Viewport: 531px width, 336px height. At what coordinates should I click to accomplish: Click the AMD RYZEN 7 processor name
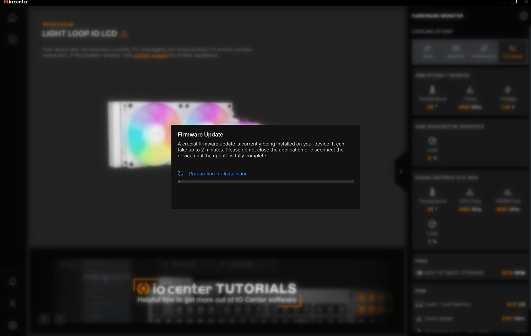[442, 75]
